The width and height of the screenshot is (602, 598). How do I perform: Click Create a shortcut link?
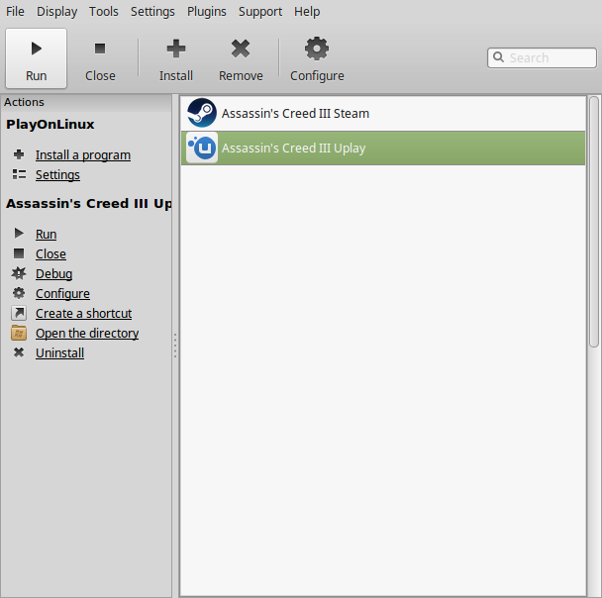click(x=84, y=314)
